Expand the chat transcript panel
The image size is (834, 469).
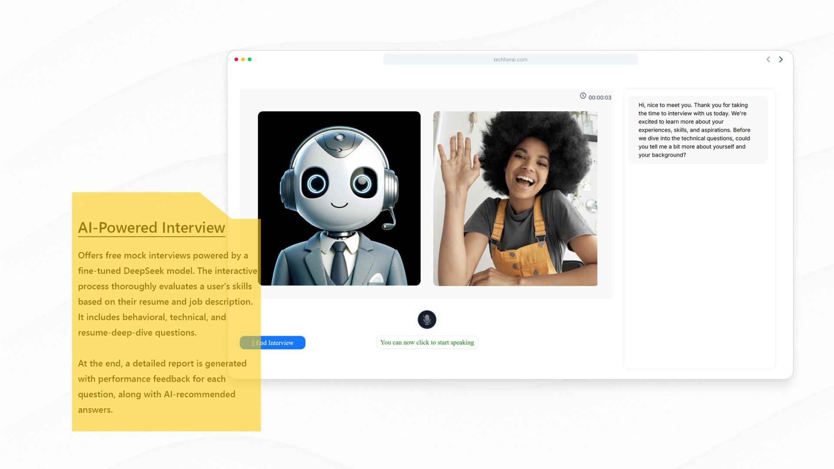pos(699,228)
